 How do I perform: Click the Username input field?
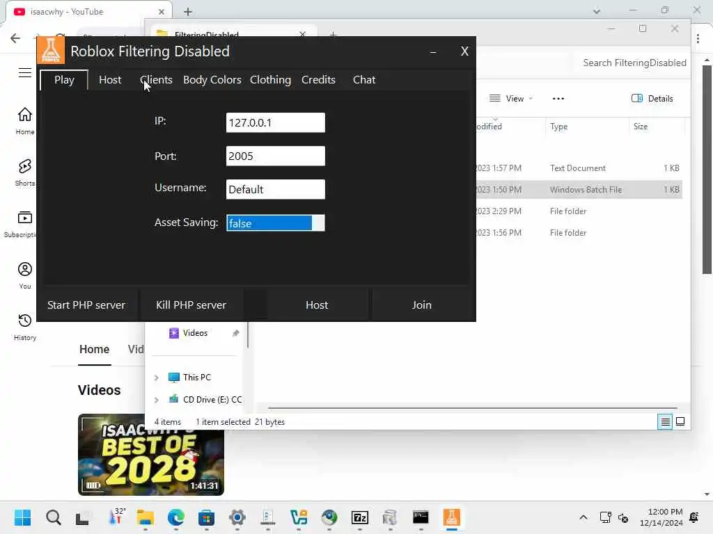[x=276, y=189]
